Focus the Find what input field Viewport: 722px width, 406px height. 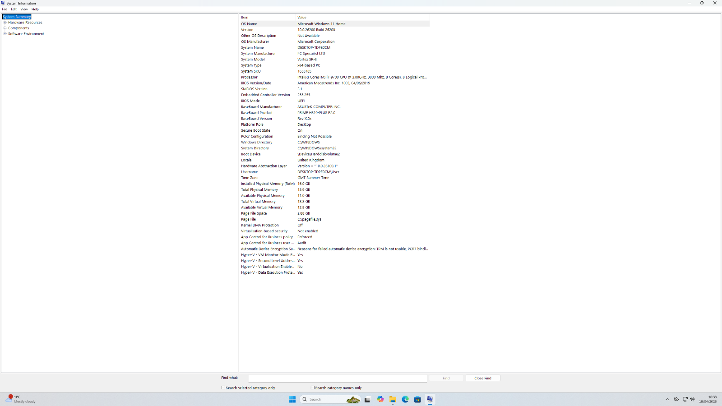pyautogui.click(x=338, y=378)
